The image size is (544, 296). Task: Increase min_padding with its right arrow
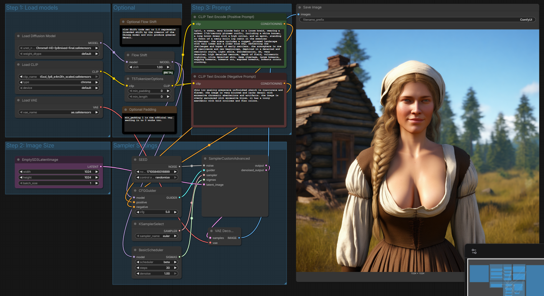pos(169,91)
